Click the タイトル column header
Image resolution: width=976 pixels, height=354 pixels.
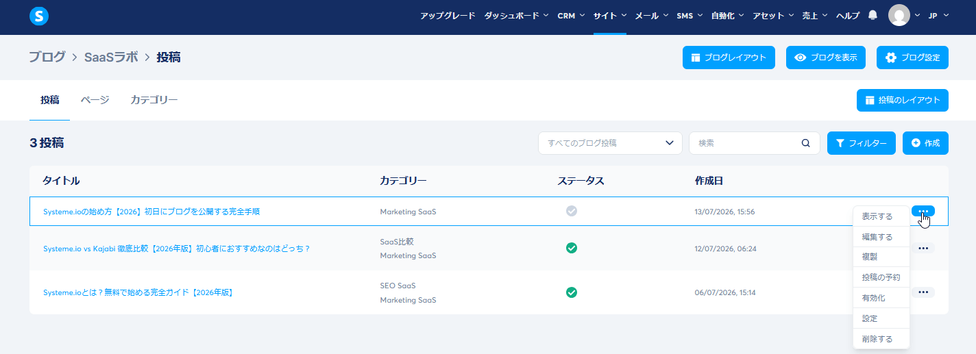click(x=61, y=181)
